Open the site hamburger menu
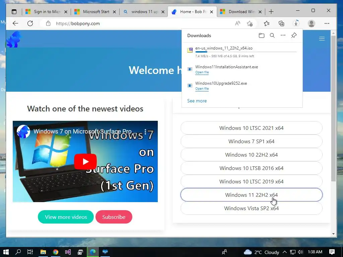This screenshot has width=343, height=257. click(322, 39)
